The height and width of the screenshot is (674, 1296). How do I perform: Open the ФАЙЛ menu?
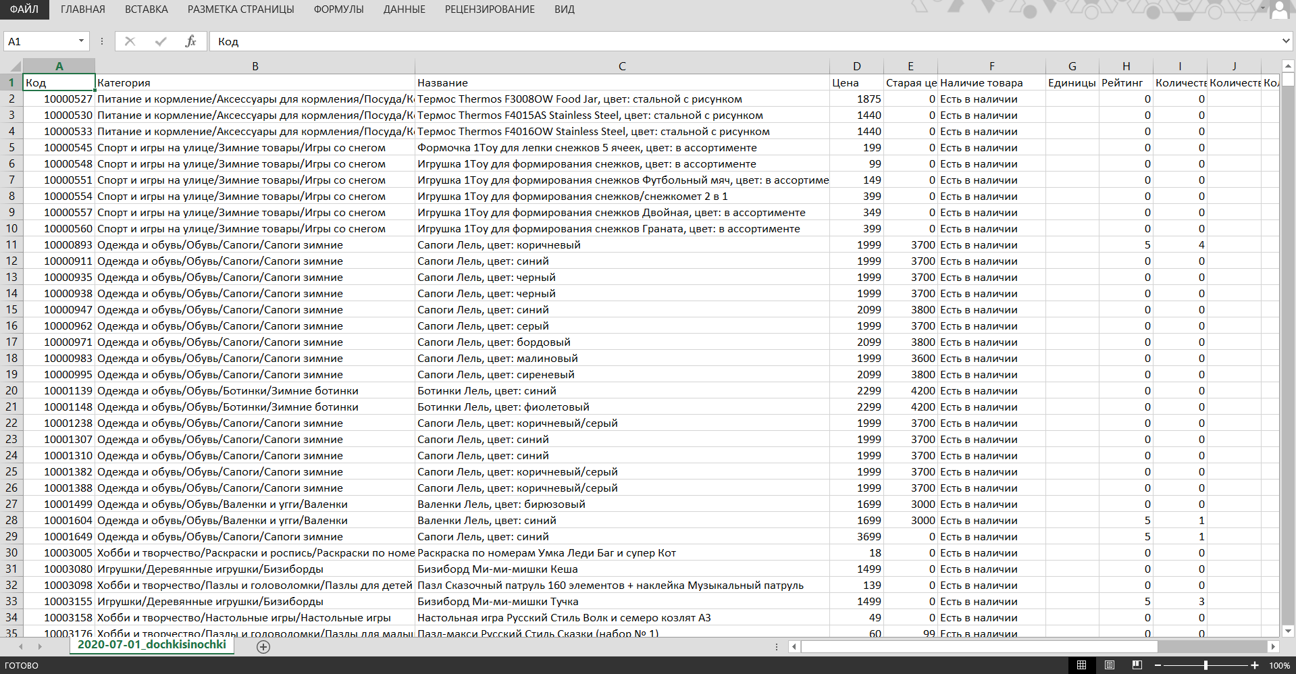(24, 9)
